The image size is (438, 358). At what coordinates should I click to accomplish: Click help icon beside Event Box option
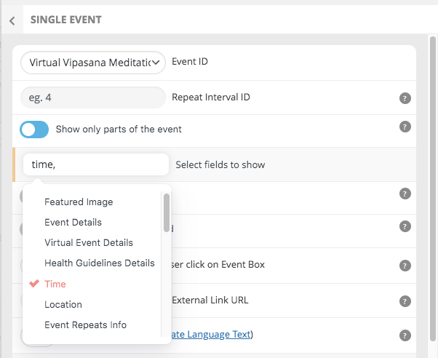(405, 266)
